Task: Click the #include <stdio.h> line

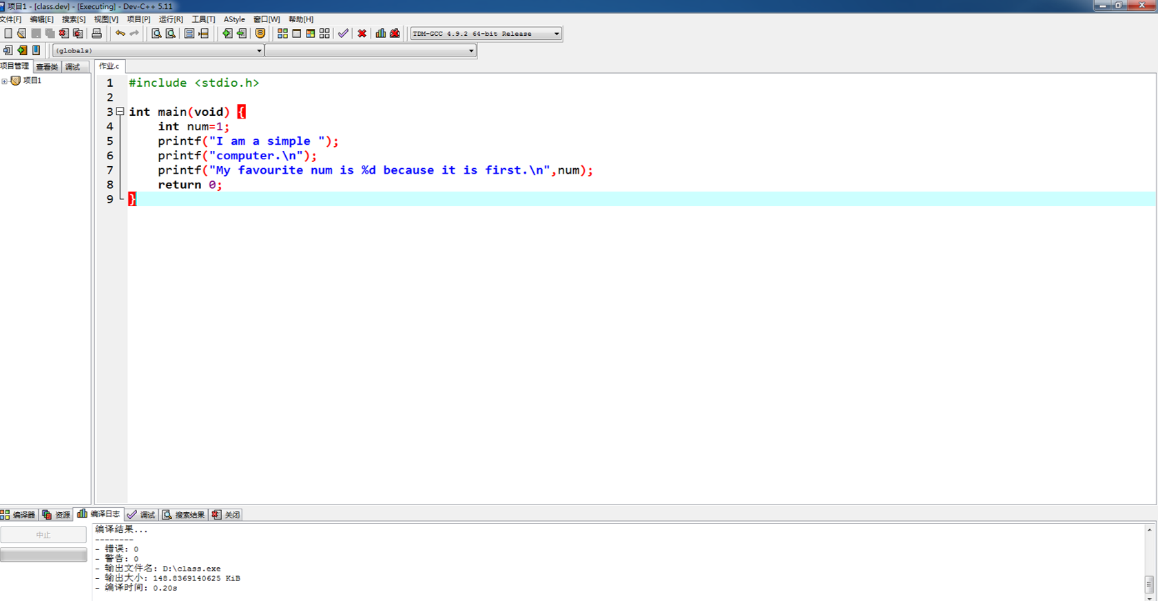Action: click(194, 83)
